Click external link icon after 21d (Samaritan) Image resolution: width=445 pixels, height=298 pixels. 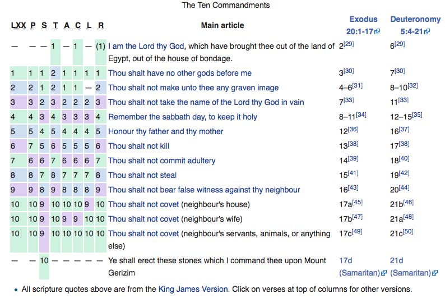tap(435, 273)
